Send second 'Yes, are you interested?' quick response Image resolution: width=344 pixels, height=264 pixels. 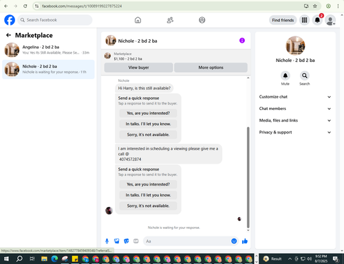click(148, 184)
